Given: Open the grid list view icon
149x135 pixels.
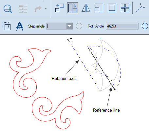Looking at the screenshot, I should tap(23, 9).
